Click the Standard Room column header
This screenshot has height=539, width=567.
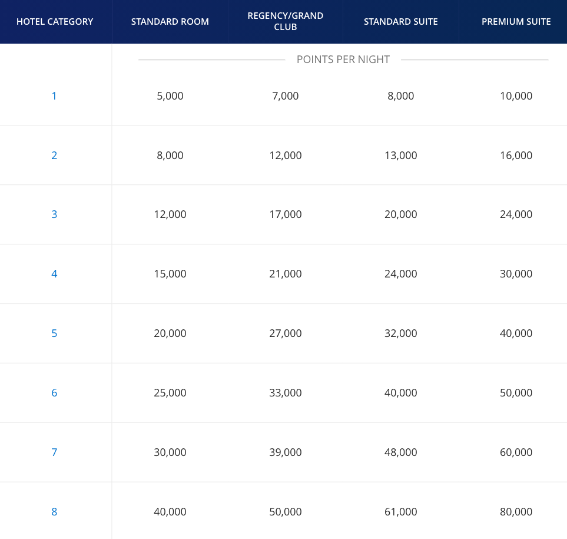[x=170, y=22]
